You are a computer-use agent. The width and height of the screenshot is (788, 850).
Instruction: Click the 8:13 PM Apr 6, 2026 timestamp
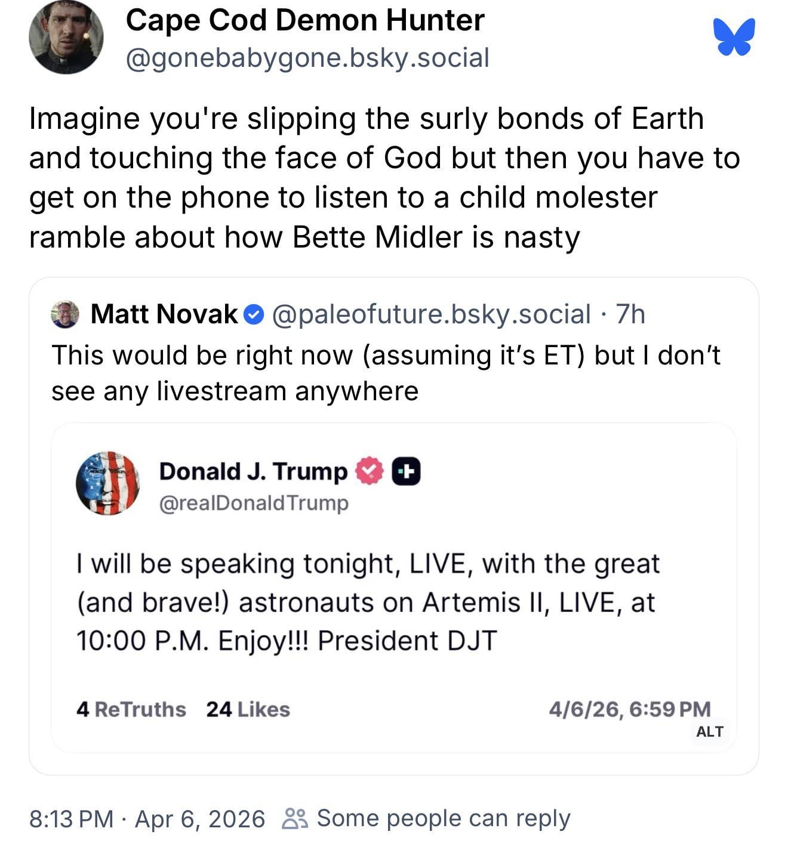(147, 819)
